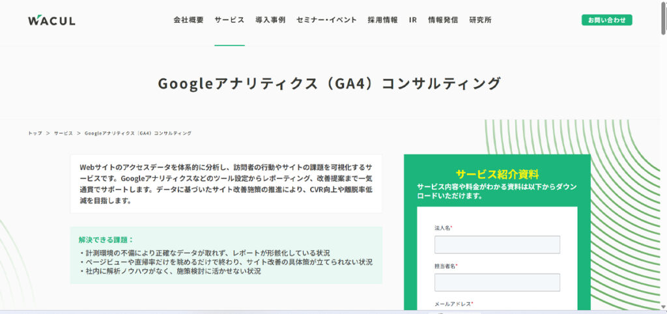Click the メールアドレス field label
The width and height of the screenshot is (667, 314).
(454, 304)
